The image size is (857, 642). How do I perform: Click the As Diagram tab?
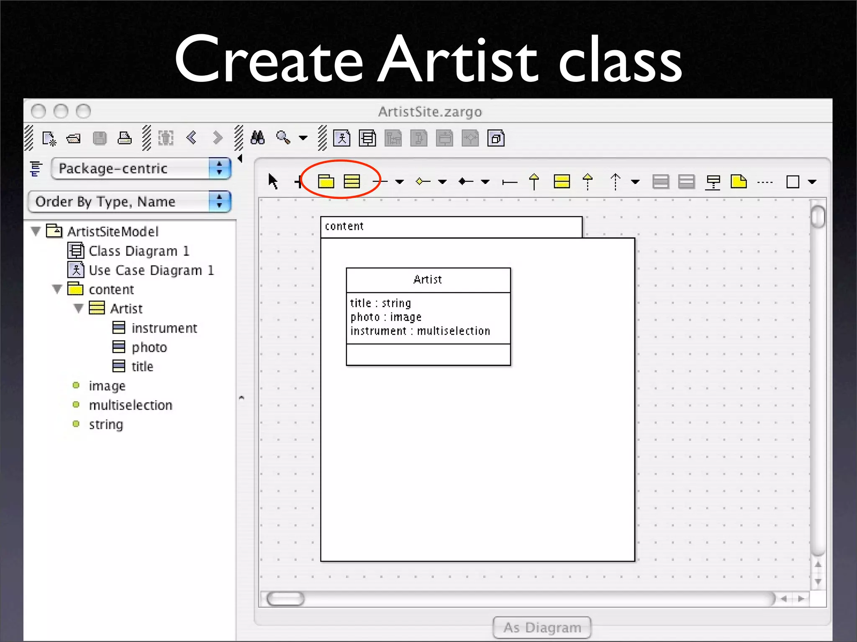tap(541, 627)
